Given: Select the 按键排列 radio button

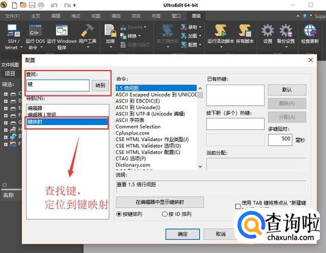Looking at the screenshot, I should click(119, 214).
